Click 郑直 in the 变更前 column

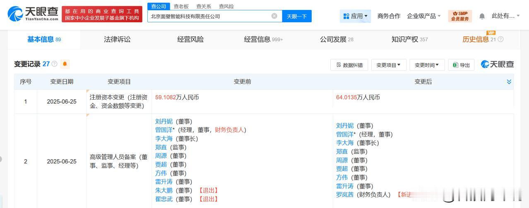tap(161, 147)
